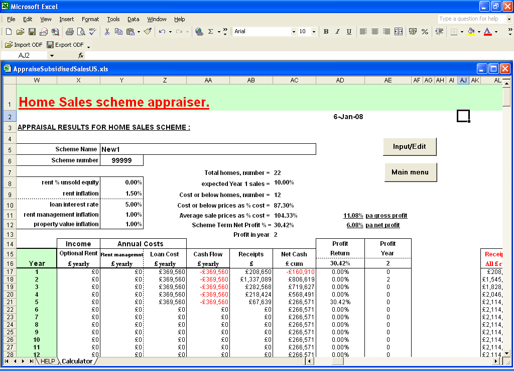Open the File menu
The width and height of the screenshot is (514, 371).
11,19
